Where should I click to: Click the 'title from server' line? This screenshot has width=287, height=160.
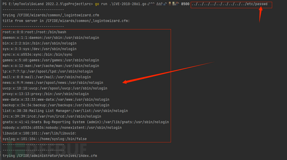[66, 21]
